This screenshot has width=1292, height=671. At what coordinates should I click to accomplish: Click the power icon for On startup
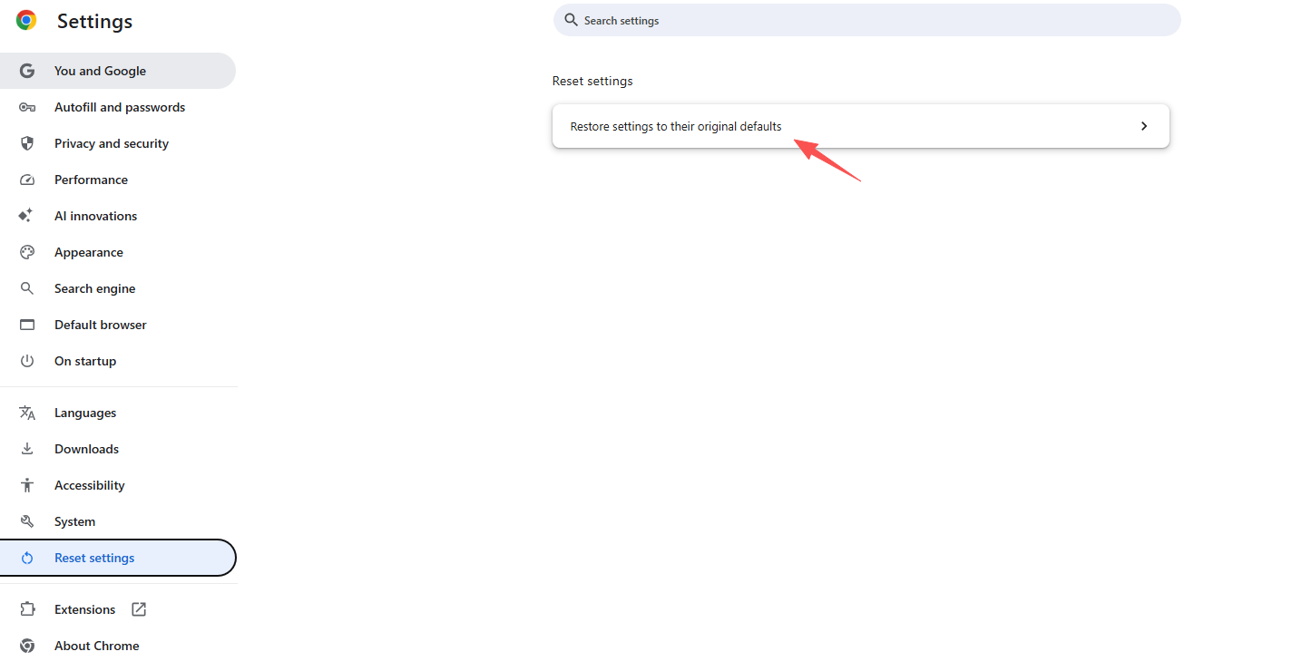(27, 361)
